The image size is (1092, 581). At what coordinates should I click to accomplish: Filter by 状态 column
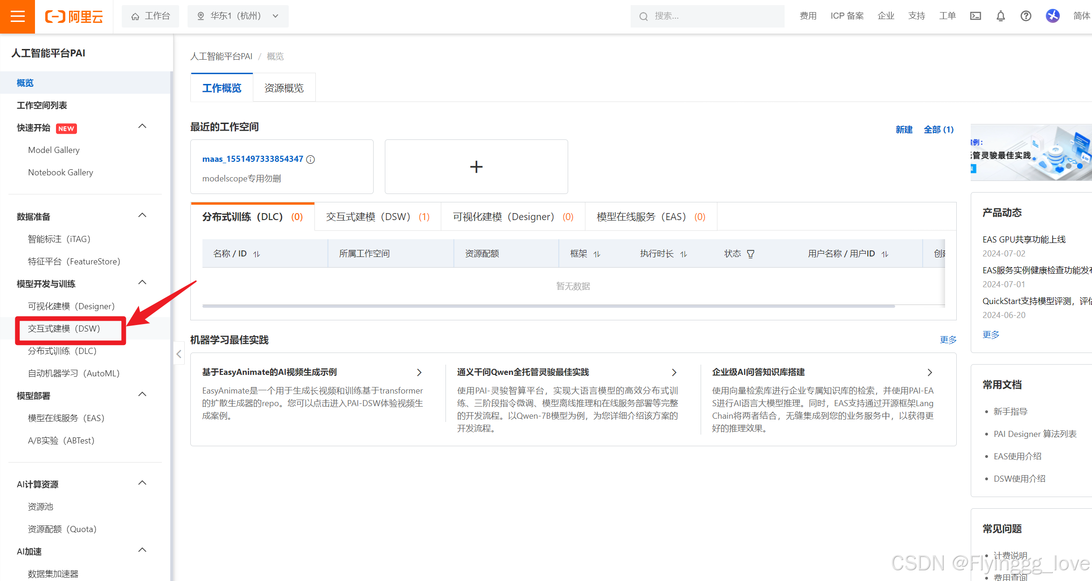pos(751,254)
